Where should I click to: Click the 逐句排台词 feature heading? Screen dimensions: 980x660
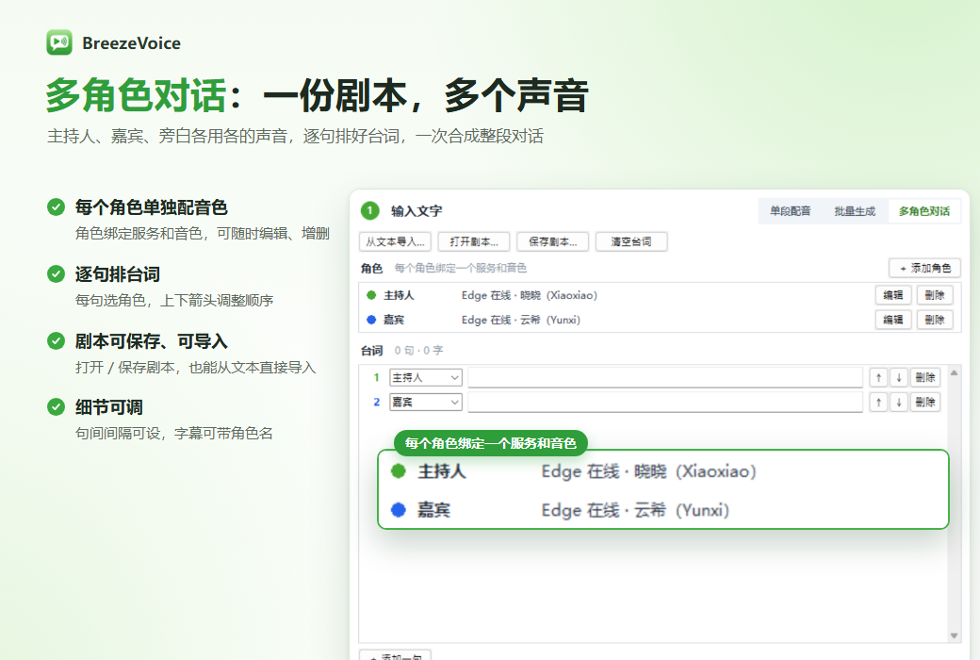click(x=118, y=274)
